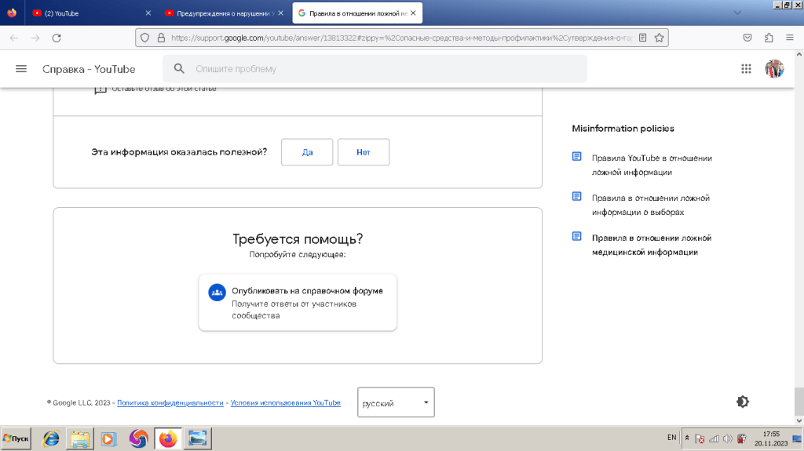This screenshot has height=451, width=804.
Task: Click the Опишите проблему search field
Action: click(x=385, y=69)
